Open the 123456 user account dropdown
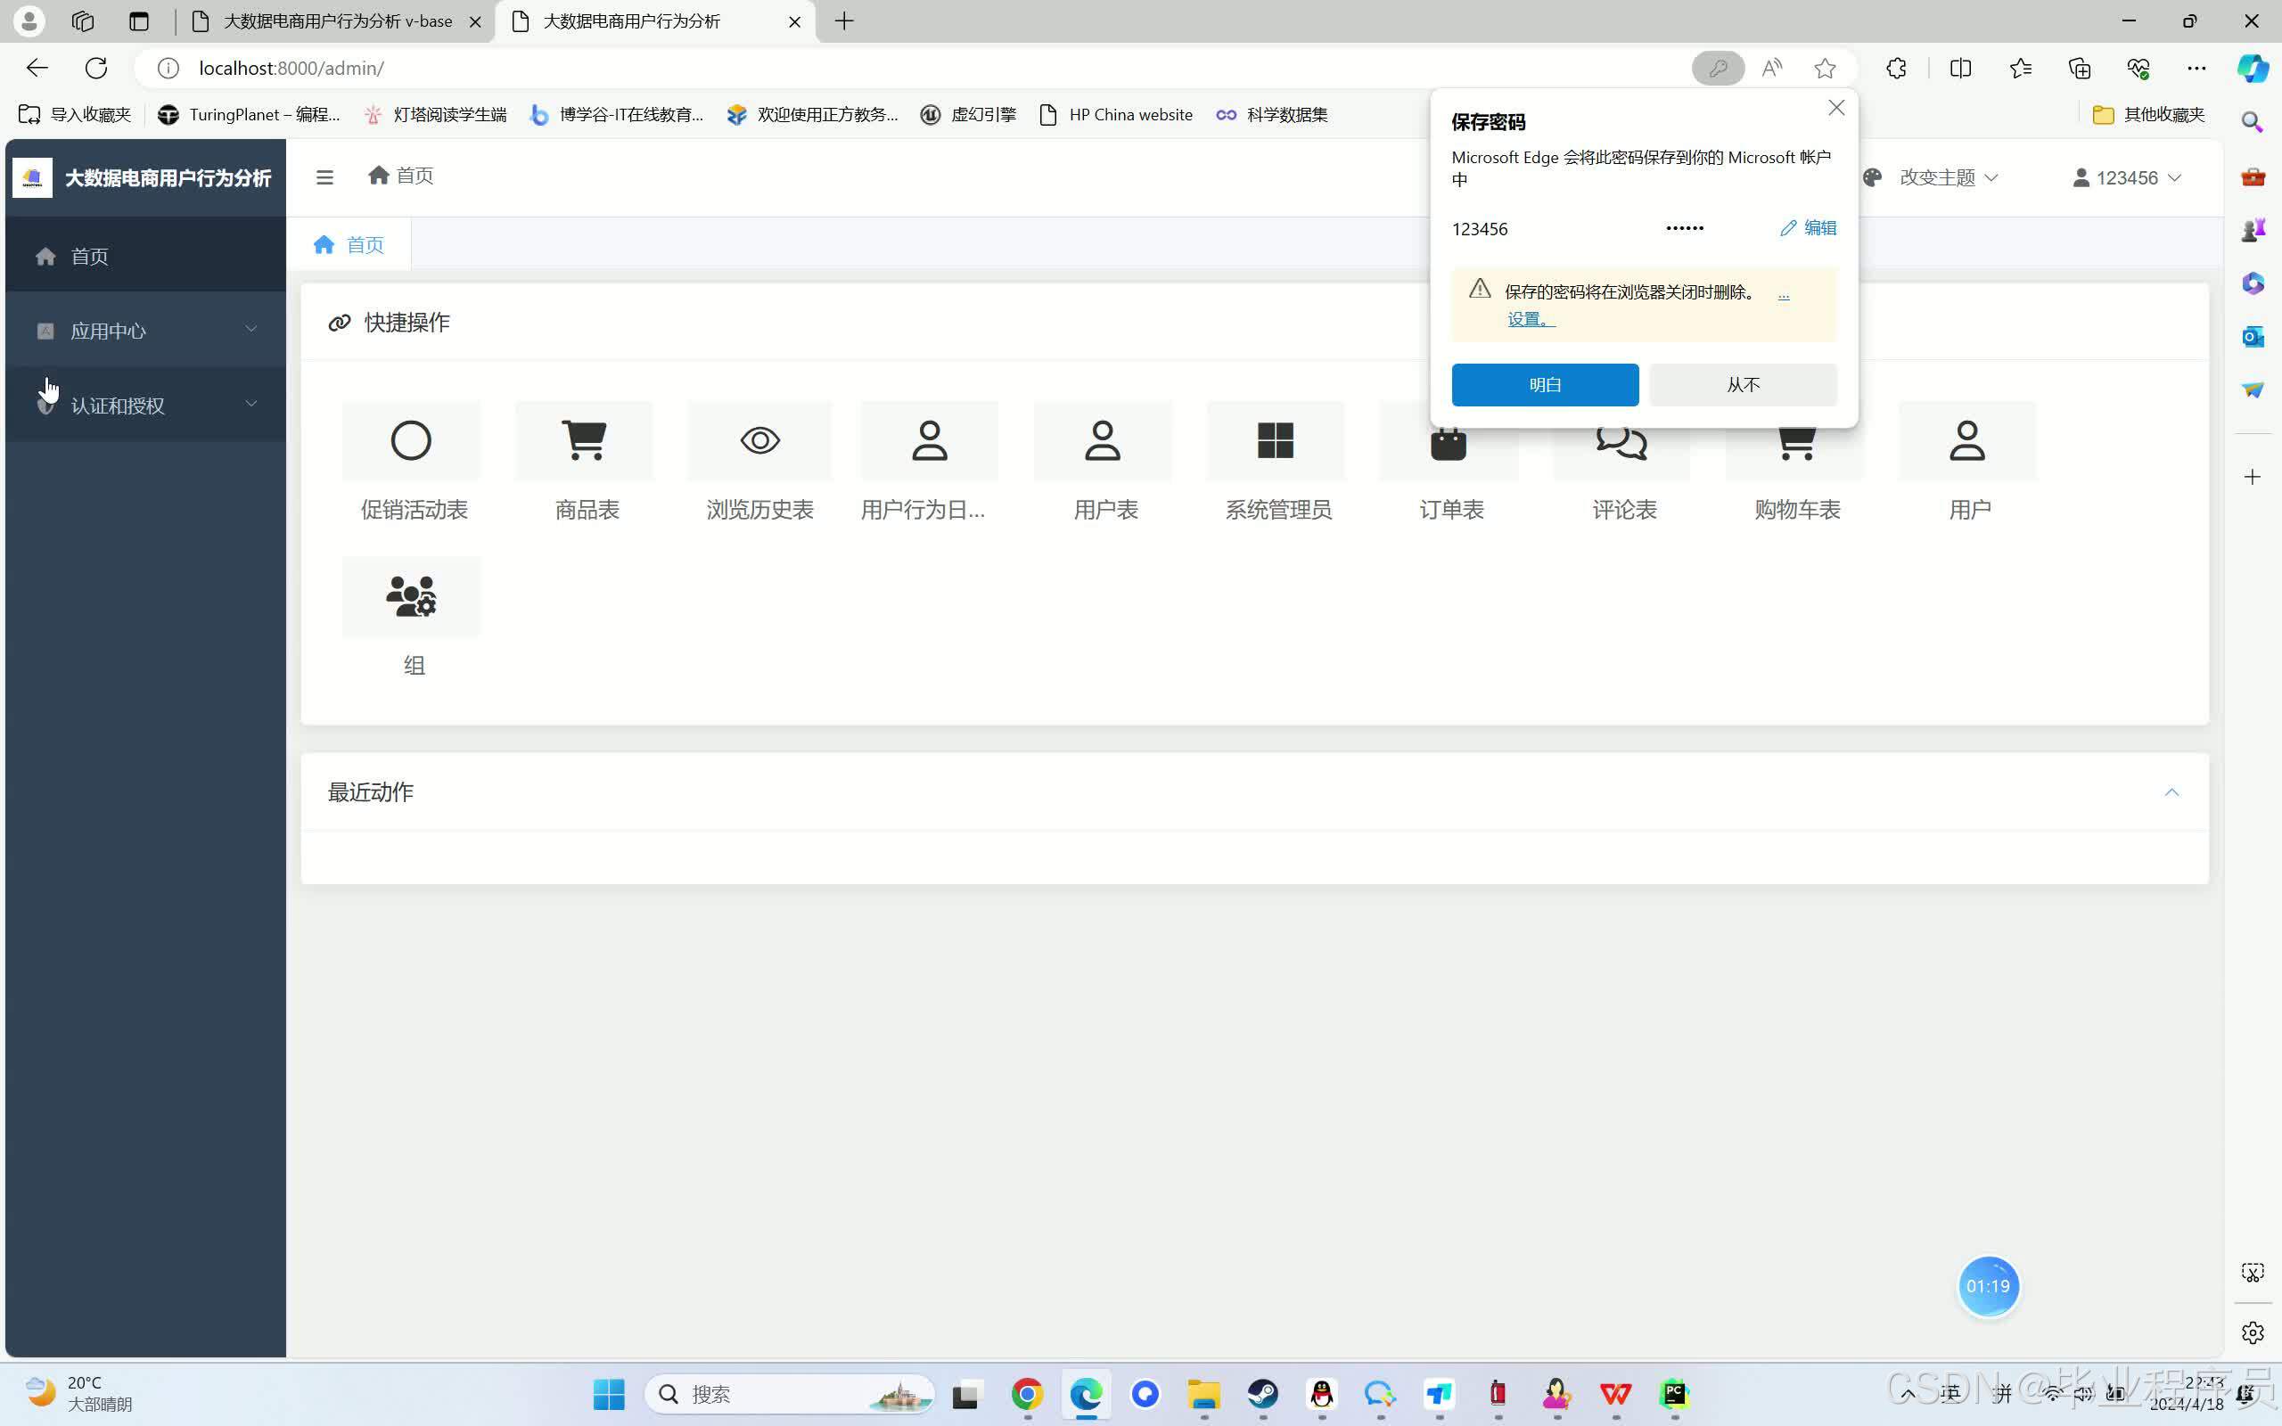2282x1426 pixels. pos(2126,177)
